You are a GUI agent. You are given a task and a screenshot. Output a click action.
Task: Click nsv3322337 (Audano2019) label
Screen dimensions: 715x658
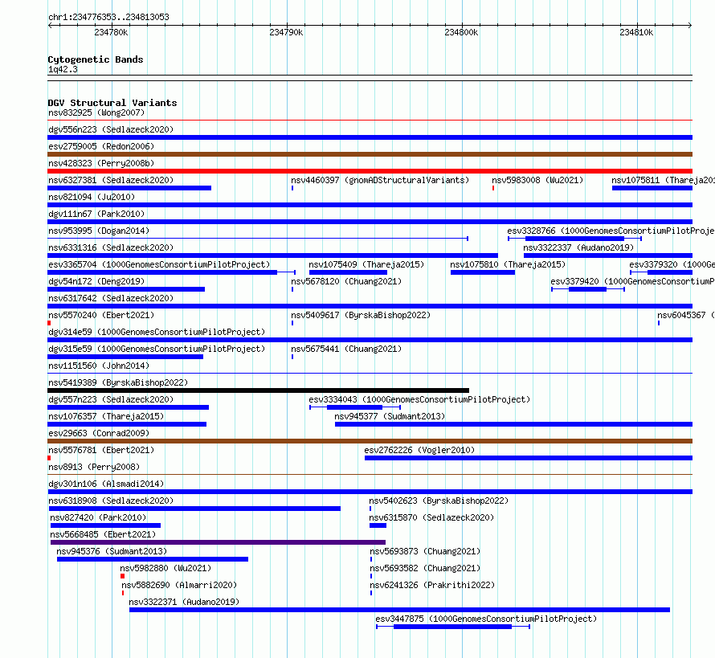tap(578, 247)
